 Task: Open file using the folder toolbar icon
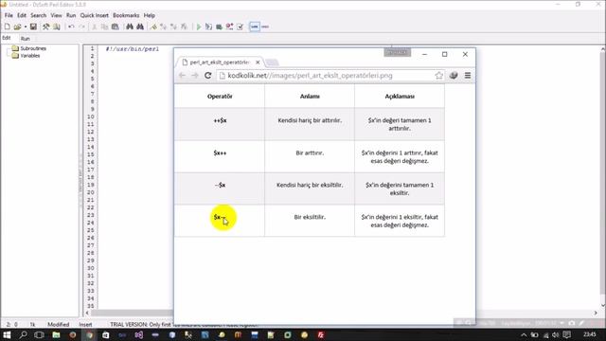point(17,27)
